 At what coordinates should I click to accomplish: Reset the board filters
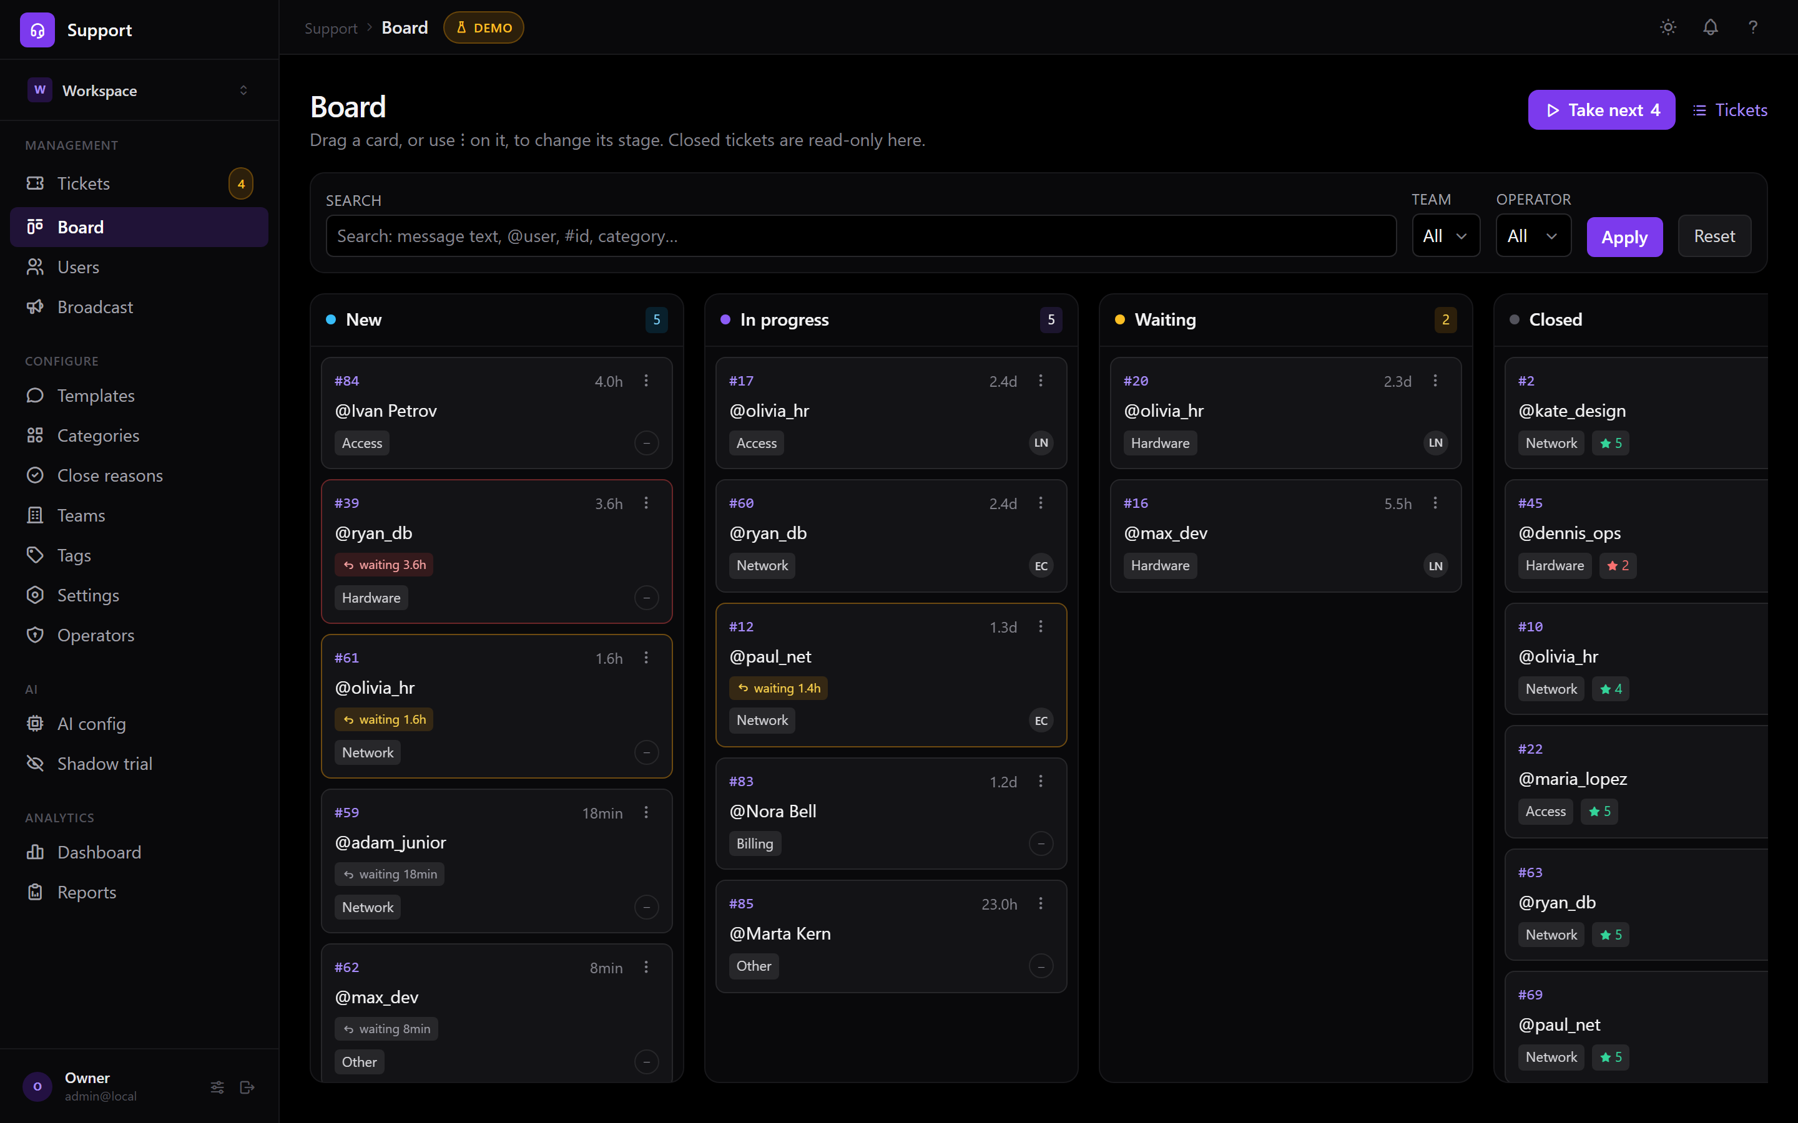(1714, 236)
